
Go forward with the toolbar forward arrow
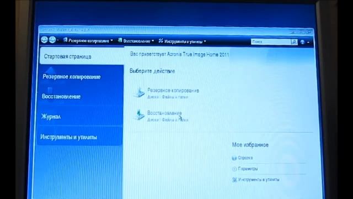point(52,40)
